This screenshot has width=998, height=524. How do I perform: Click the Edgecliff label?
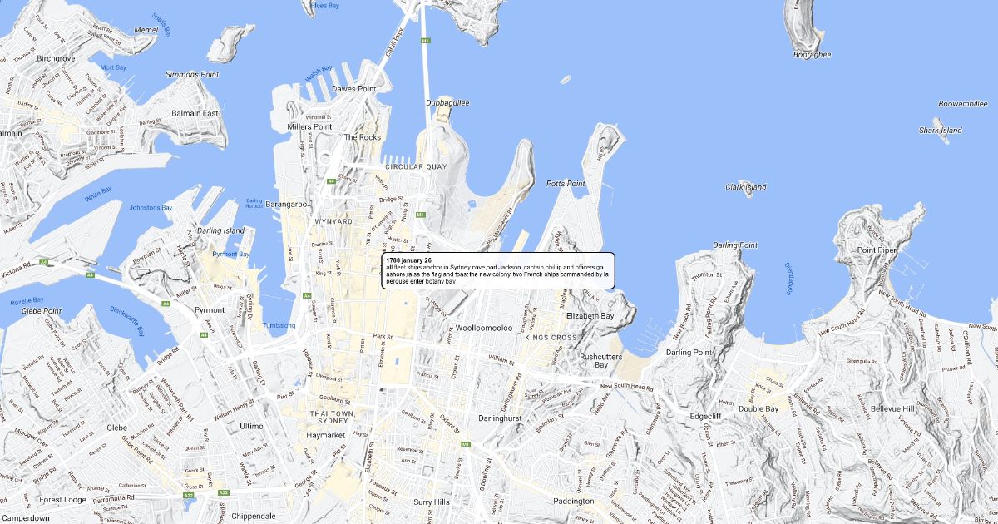[x=706, y=417]
